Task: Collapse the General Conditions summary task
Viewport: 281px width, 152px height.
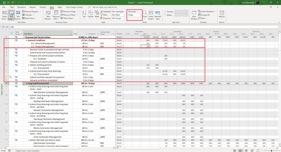Action: pyautogui.click(x=26, y=40)
